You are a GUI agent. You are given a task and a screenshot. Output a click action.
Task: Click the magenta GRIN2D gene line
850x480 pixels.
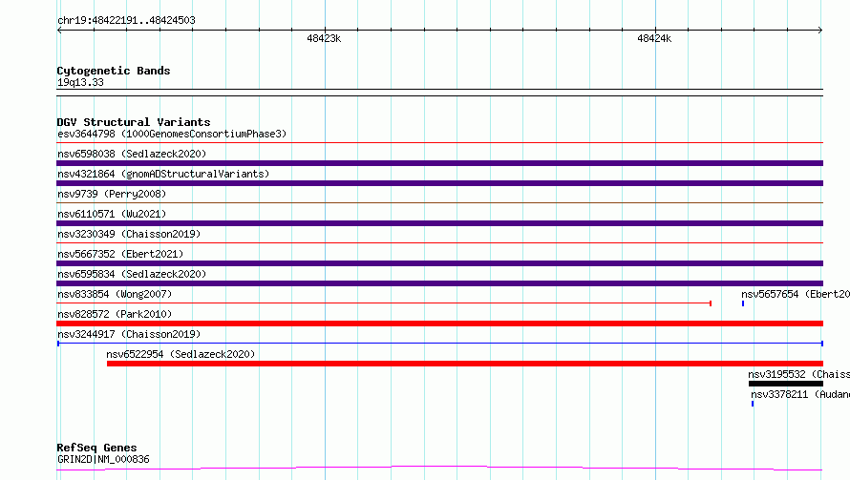(x=439, y=469)
